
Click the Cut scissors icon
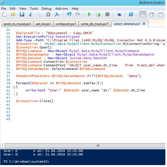click(31, 14)
